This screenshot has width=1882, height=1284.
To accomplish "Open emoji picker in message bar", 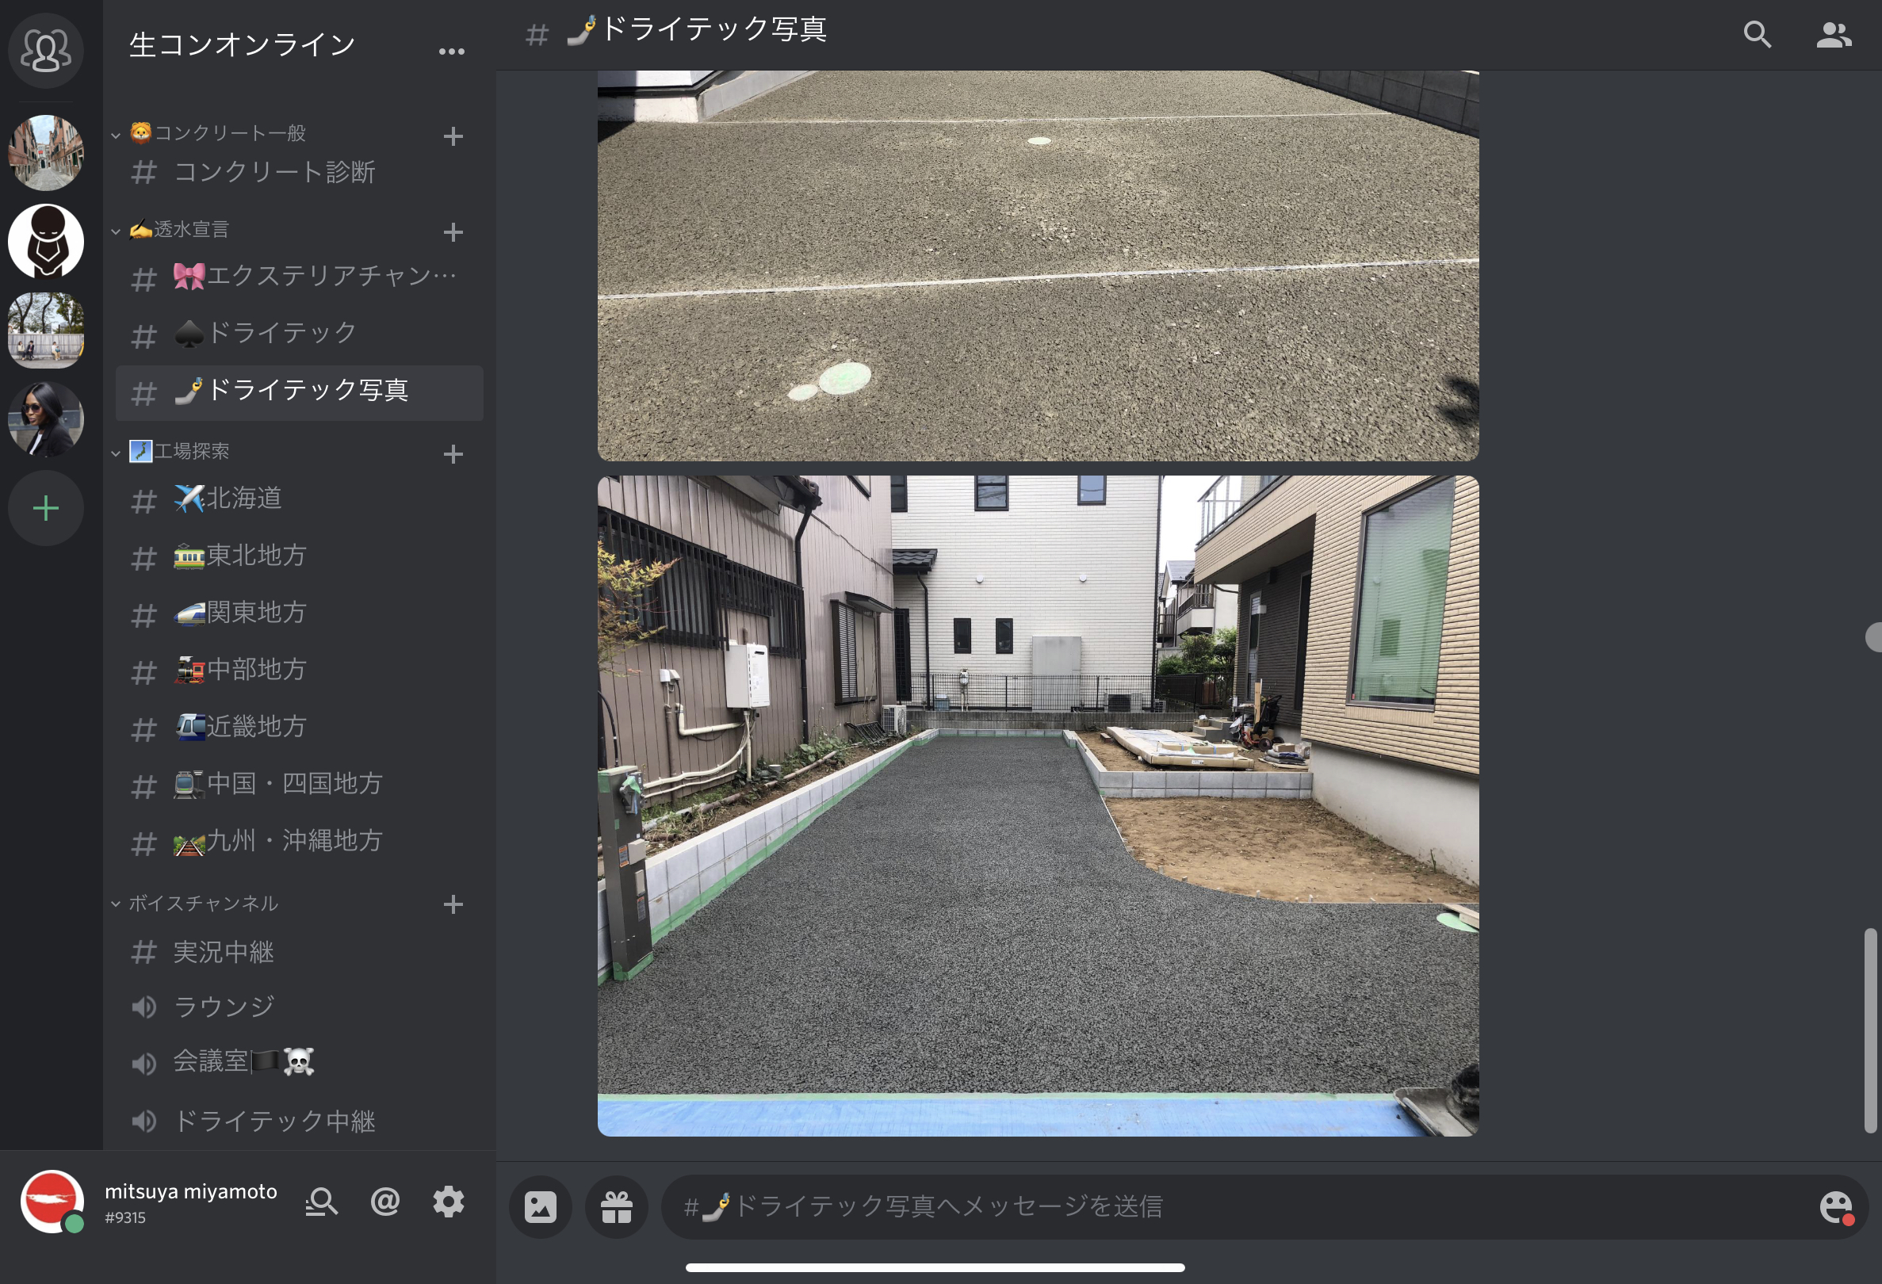I will tap(1835, 1207).
